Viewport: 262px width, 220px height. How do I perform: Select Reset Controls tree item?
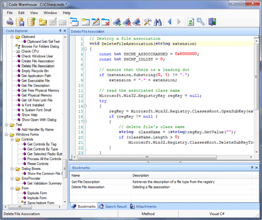38,164
